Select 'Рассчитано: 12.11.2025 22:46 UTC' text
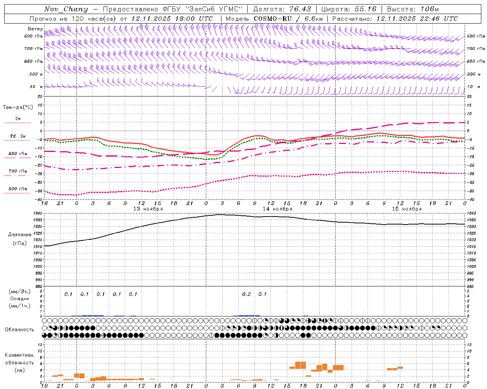 pyautogui.click(x=395, y=19)
